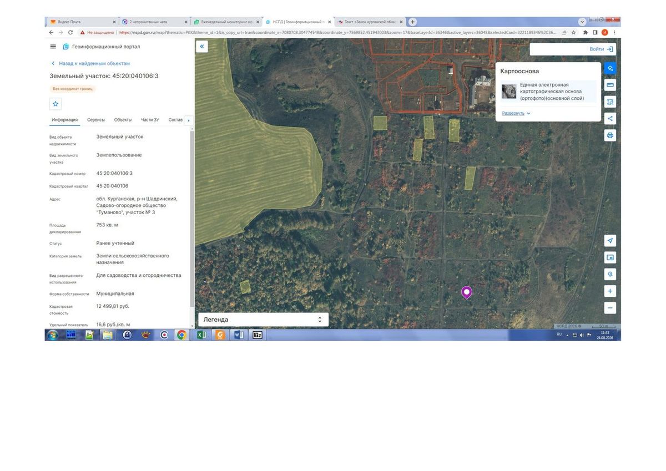Click the RU language indicator in tray
This screenshot has height=471, width=666.
[559, 335]
